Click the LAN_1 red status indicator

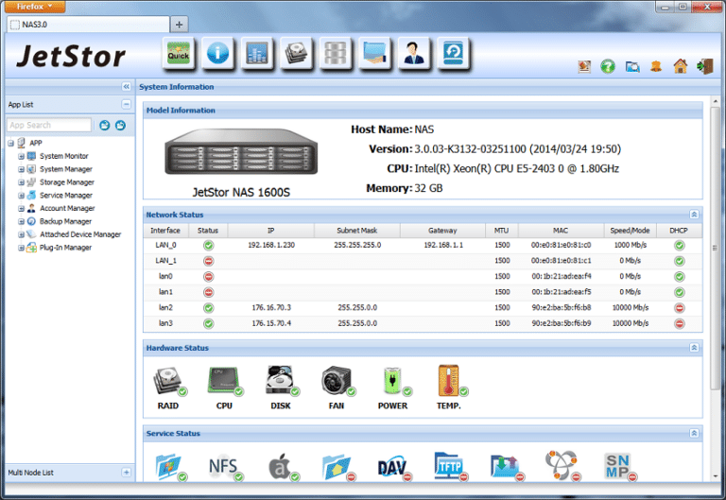(208, 261)
